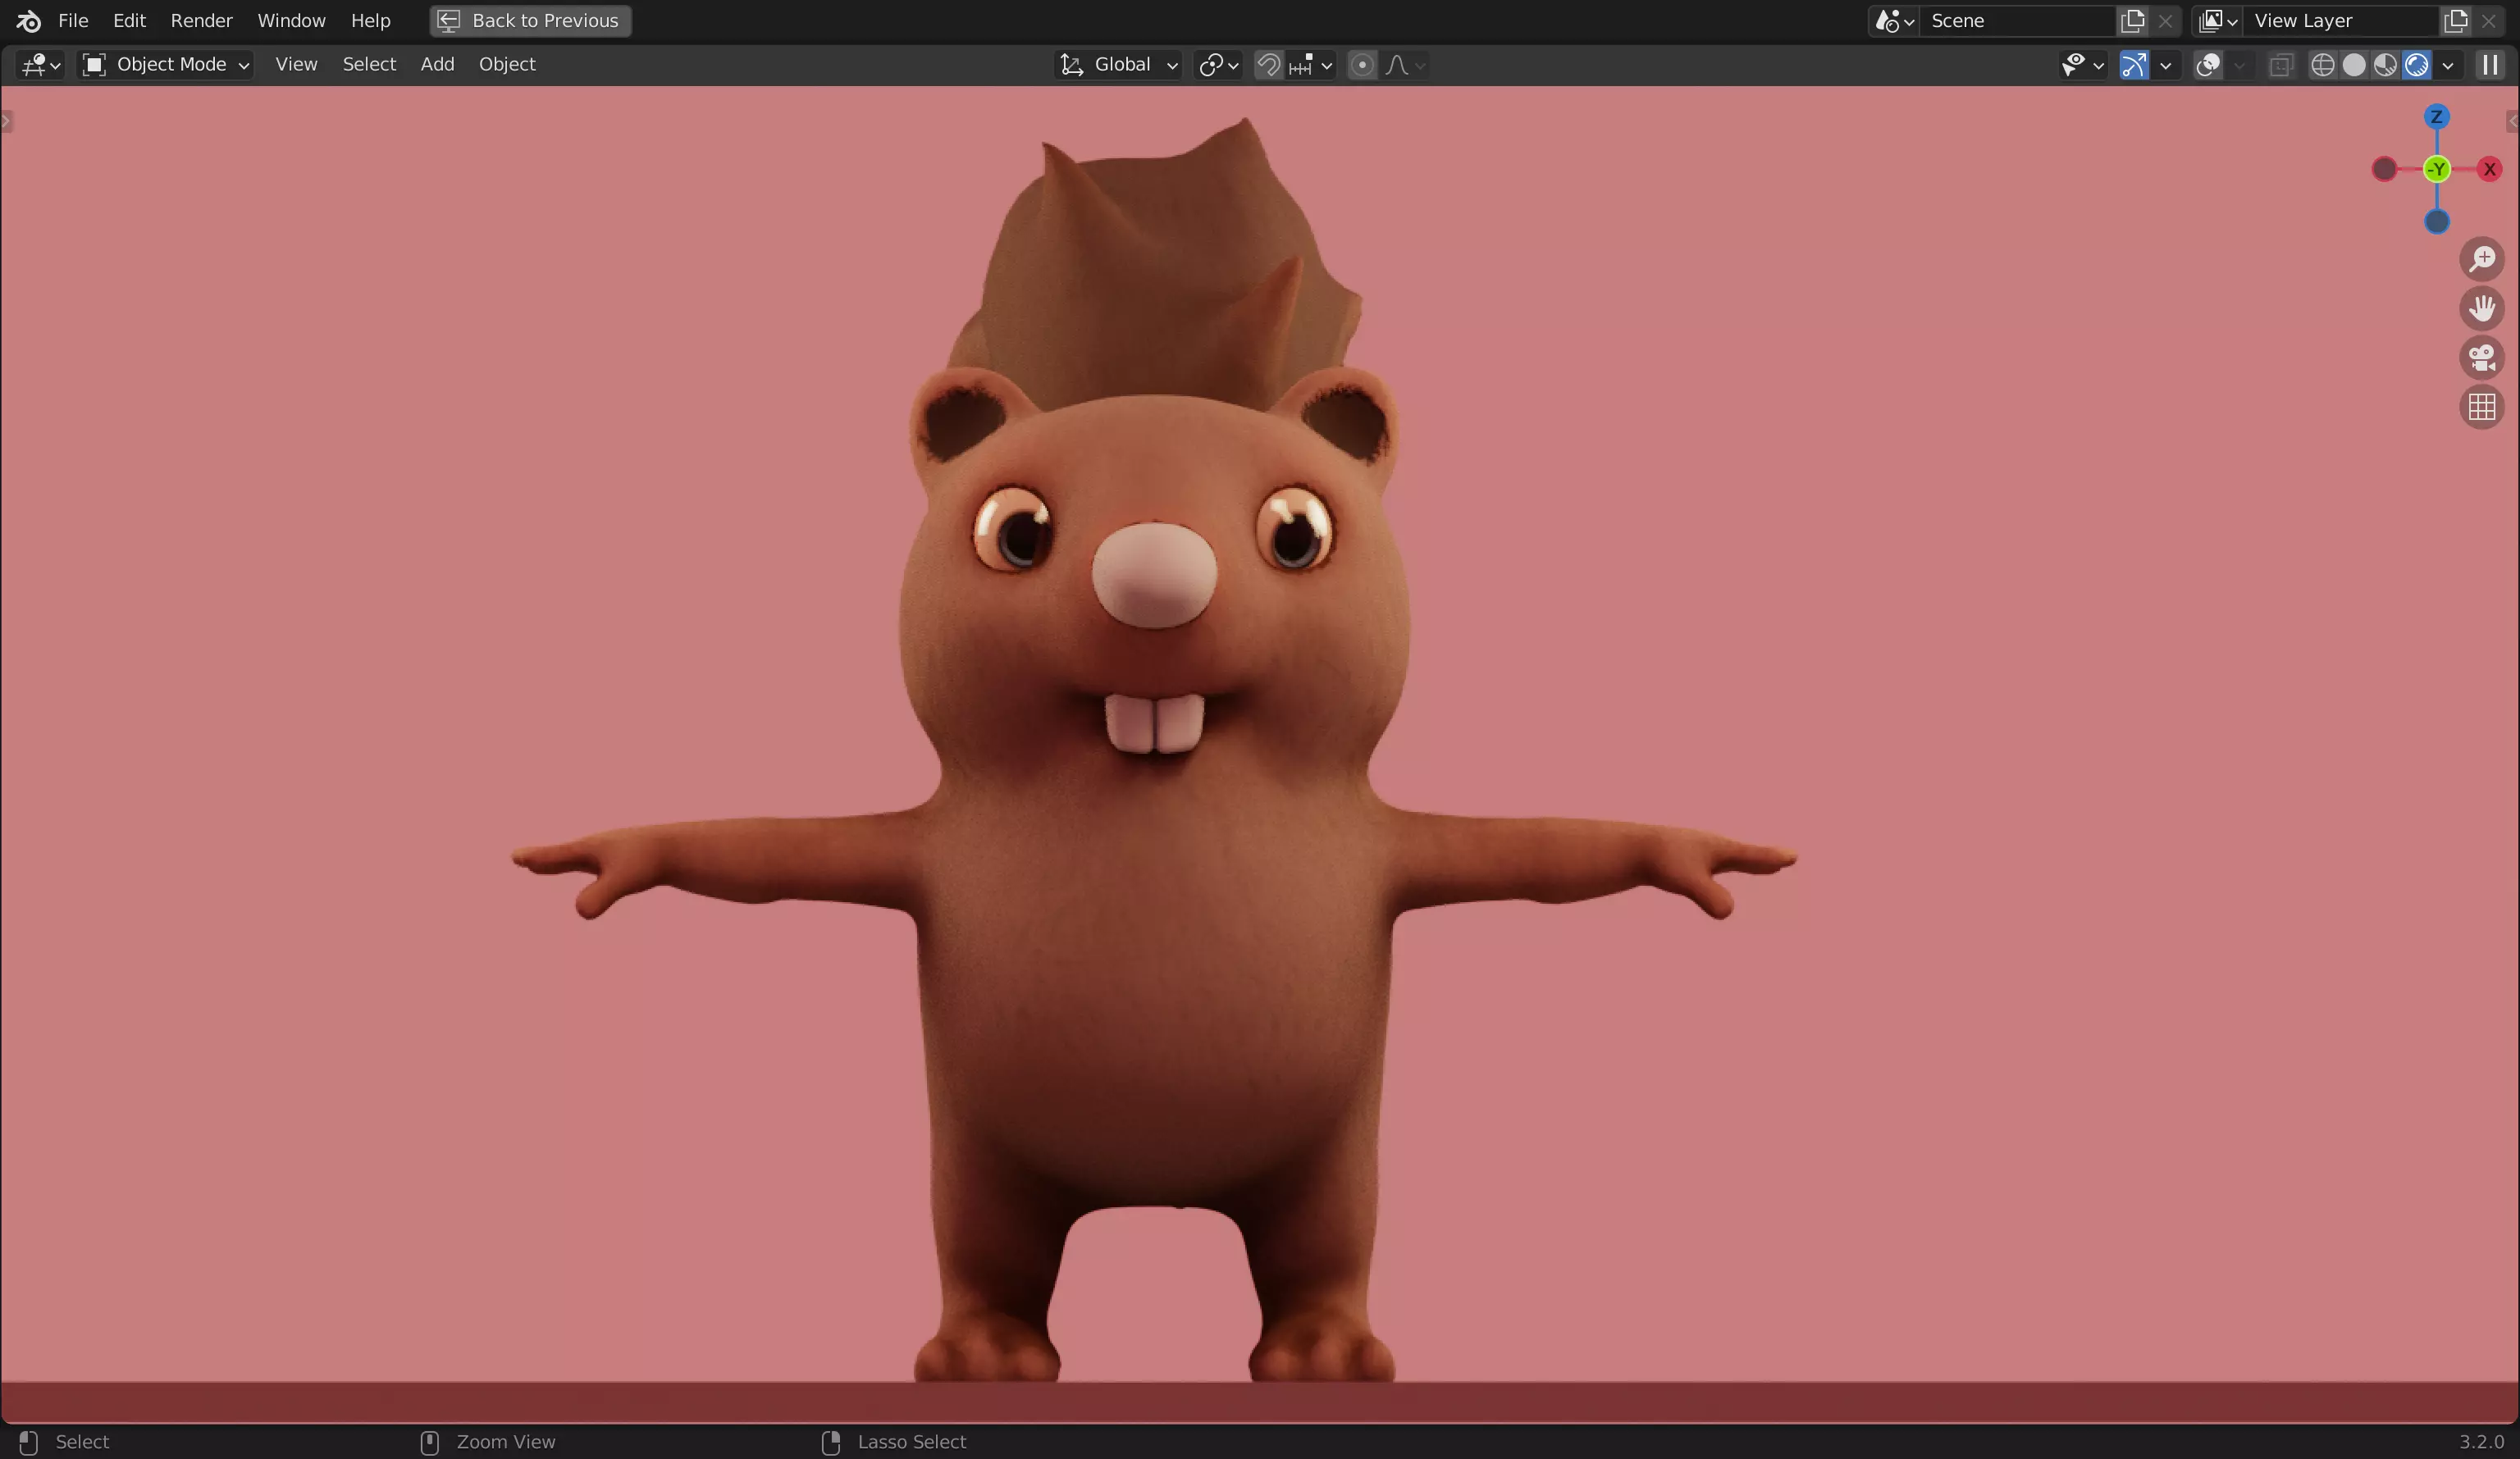Click the View Layer name field
Viewport: 2520px width, 1459px height.
2335,20
